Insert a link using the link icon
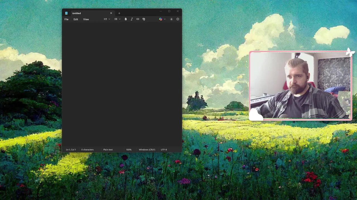 (x=138, y=19)
